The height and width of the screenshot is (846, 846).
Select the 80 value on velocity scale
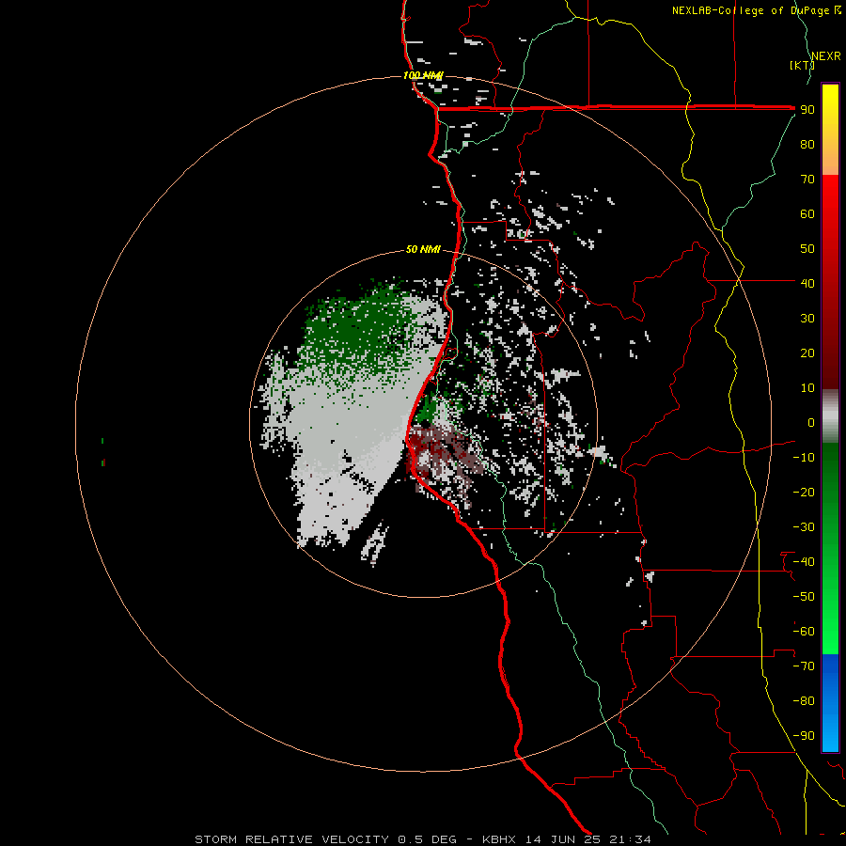(x=807, y=145)
